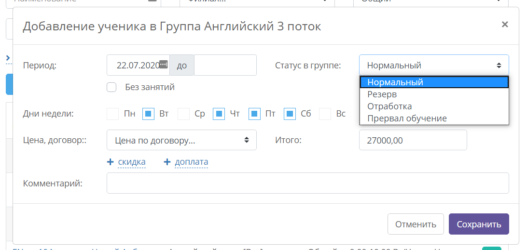Click the start date field 22.07.2020
The width and height of the screenshot is (527, 250).
[x=138, y=65]
